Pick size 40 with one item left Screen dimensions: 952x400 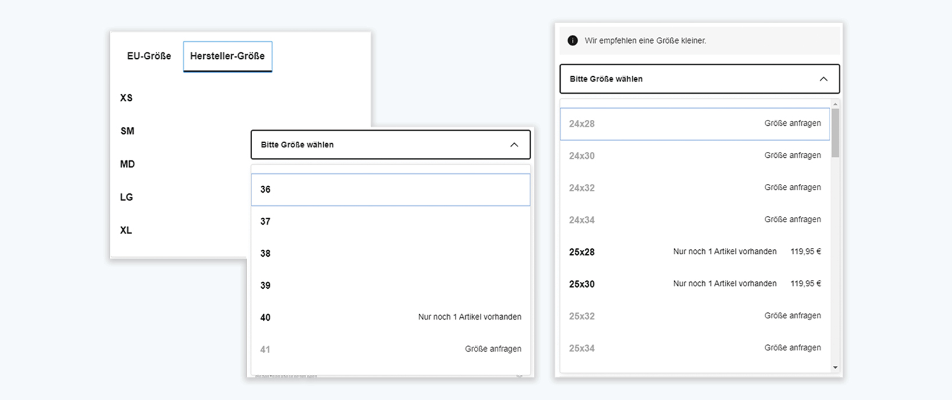coord(390,317)
